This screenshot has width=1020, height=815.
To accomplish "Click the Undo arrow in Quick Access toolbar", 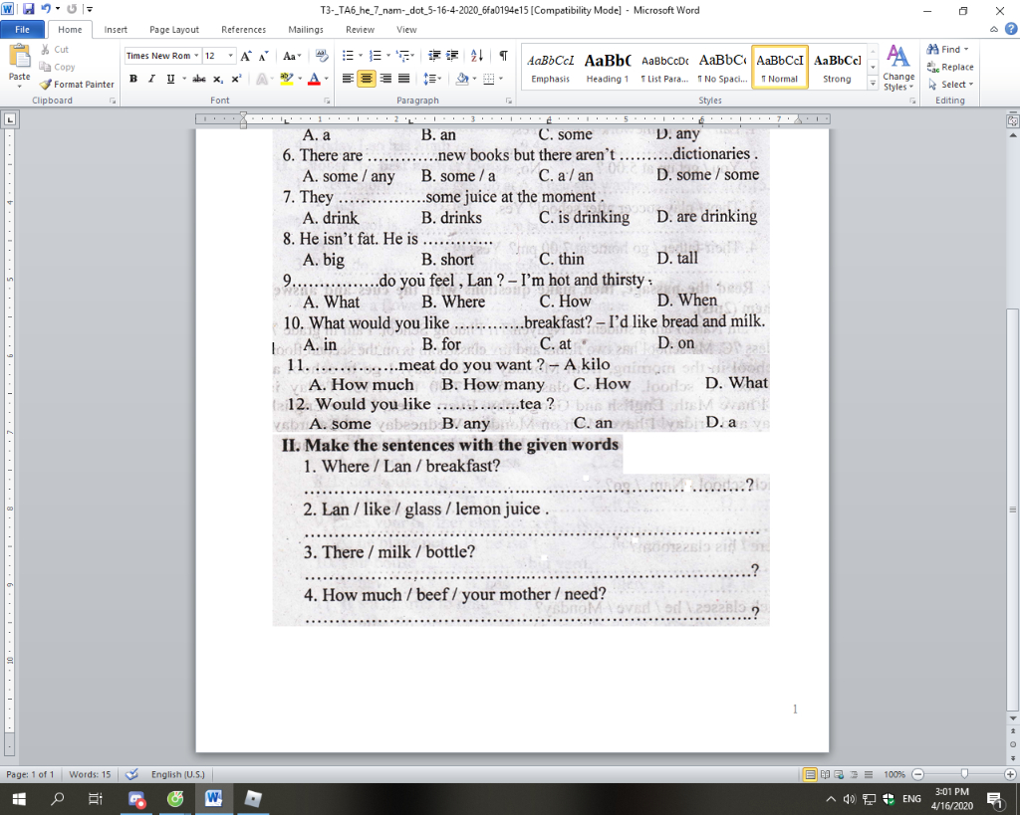I will tap(46, 9).
